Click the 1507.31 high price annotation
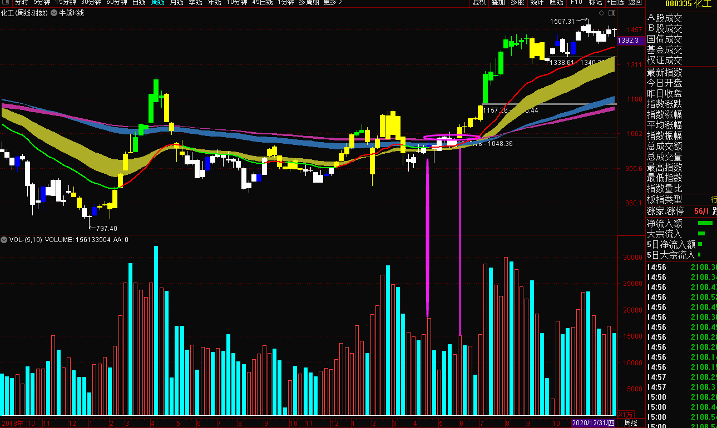 point(562,22)
